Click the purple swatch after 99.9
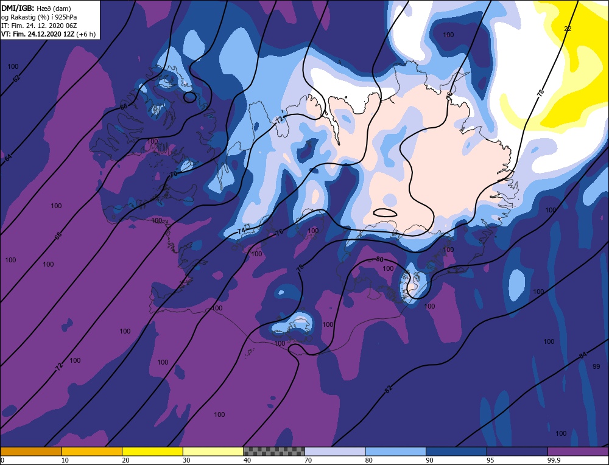 click(578, 452)
